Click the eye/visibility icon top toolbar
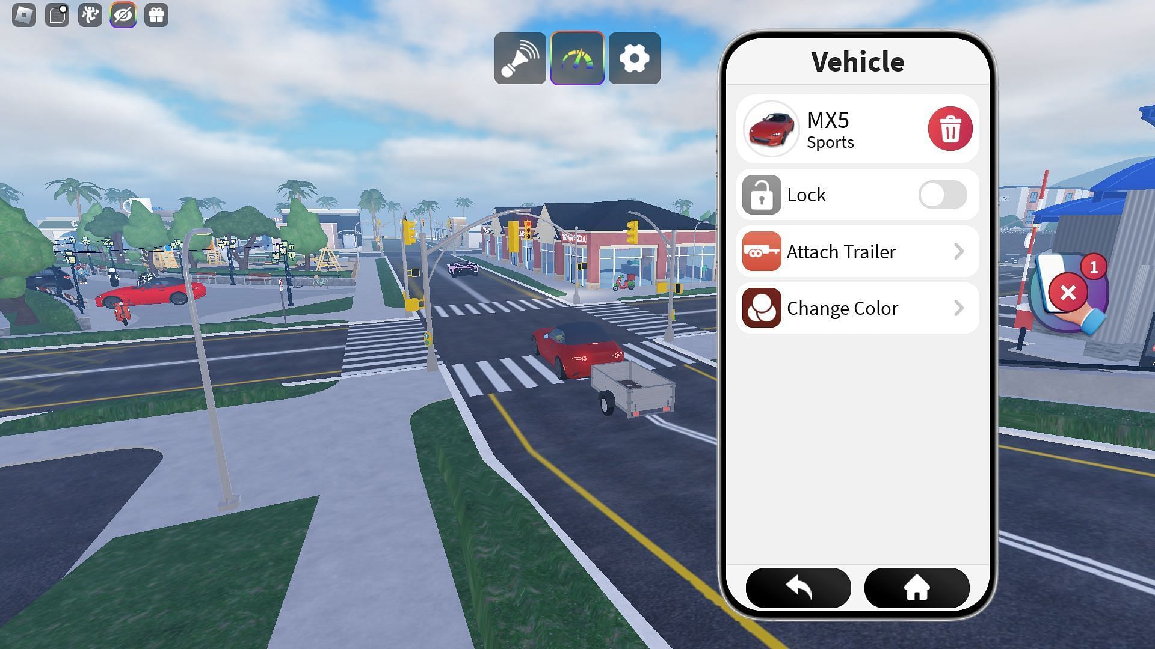1155x649 pixels. click(x=122, y=14)
